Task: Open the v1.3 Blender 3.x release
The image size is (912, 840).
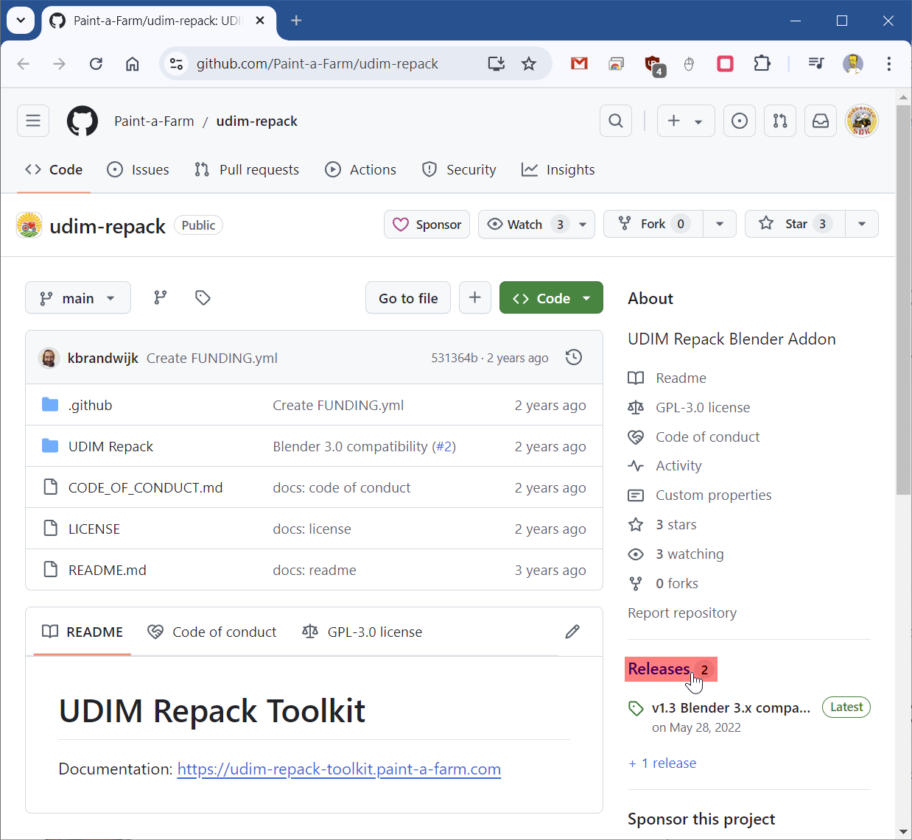Action: pyautogui.click(x=731, y=707)
